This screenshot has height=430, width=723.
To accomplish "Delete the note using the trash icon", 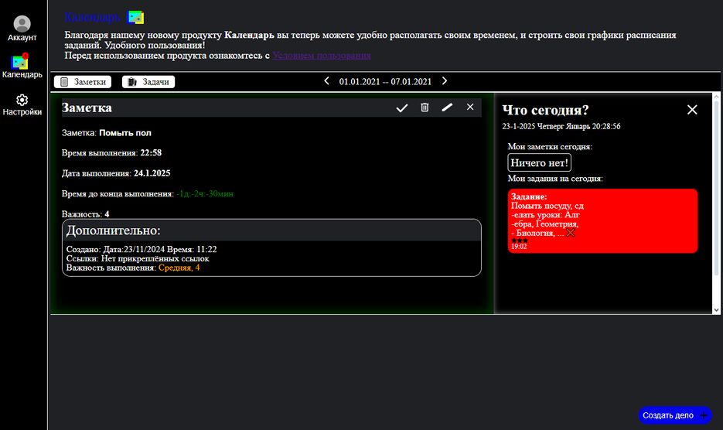I will (x=425, y=108).
